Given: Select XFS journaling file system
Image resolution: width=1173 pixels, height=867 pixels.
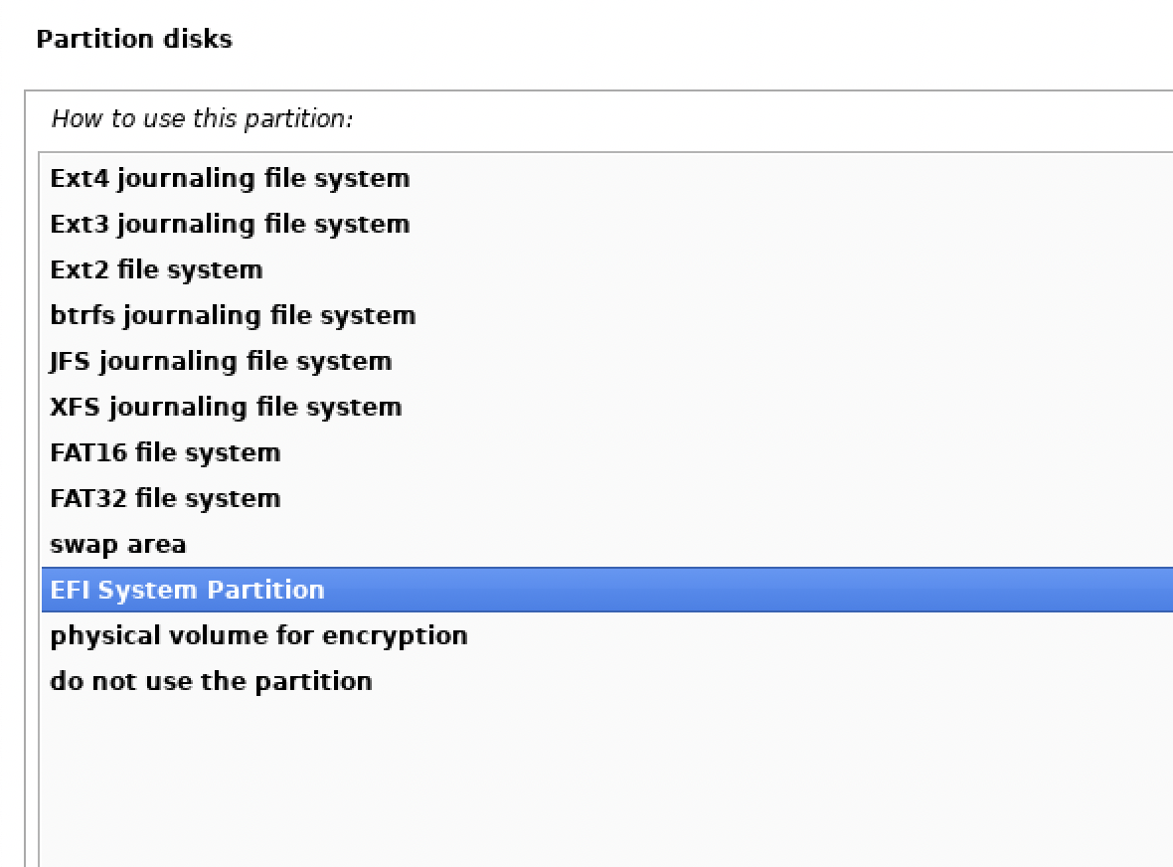Looking at the screenshot, I should coord(226,408).
